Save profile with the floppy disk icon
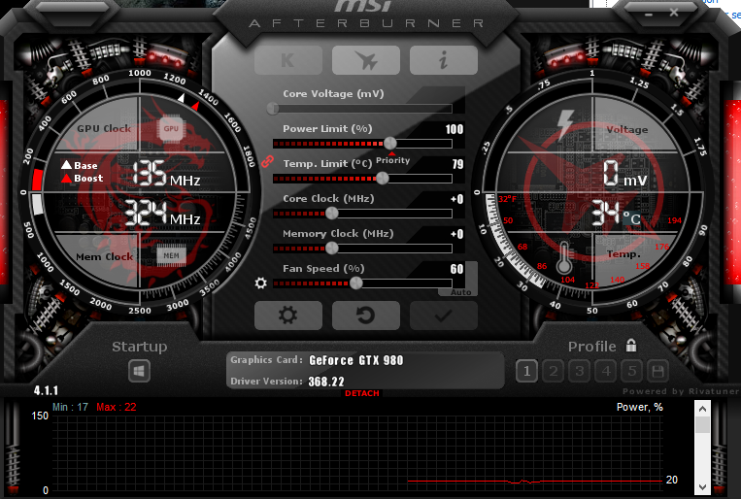741x499 pixels. click(657, 372)
